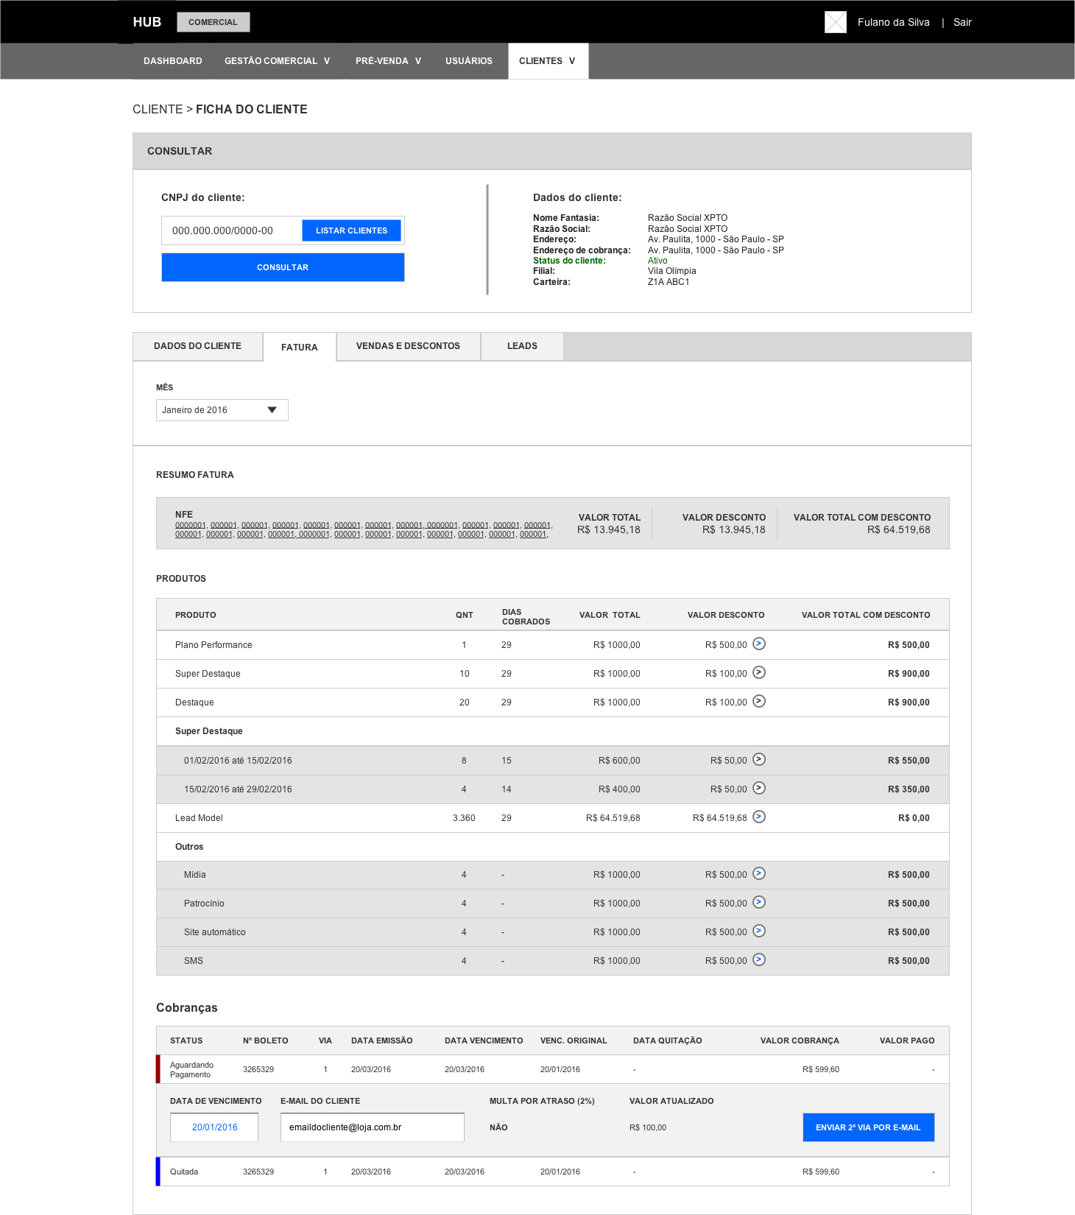
Task: Click the E-mail do cliente field
Action: [x=373, y=1127]
